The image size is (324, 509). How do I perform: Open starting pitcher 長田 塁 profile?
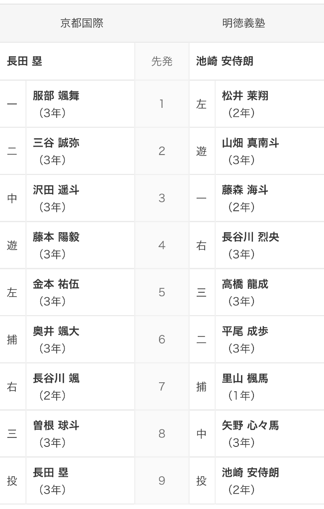[25, 61]
